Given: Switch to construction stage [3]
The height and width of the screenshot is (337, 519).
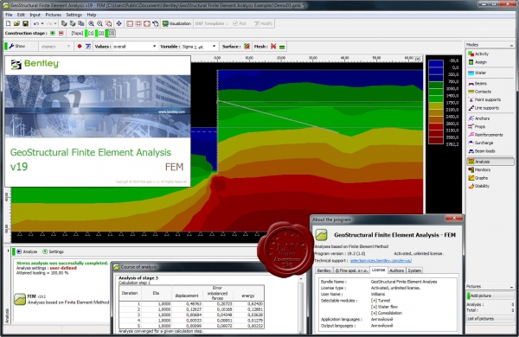Looking at the screenshot, I should [x=111, y=33].
